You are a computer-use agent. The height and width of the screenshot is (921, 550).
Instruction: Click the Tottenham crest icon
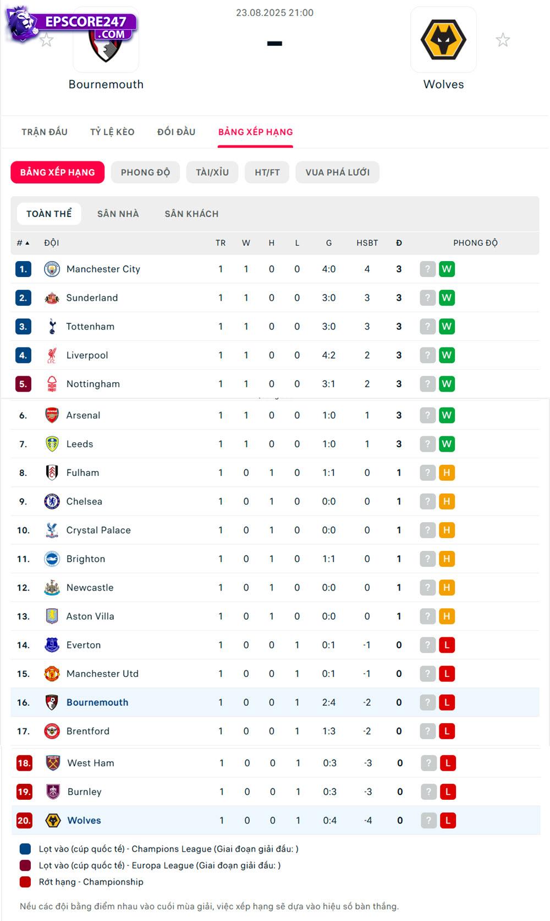click(x=52, y=327)
